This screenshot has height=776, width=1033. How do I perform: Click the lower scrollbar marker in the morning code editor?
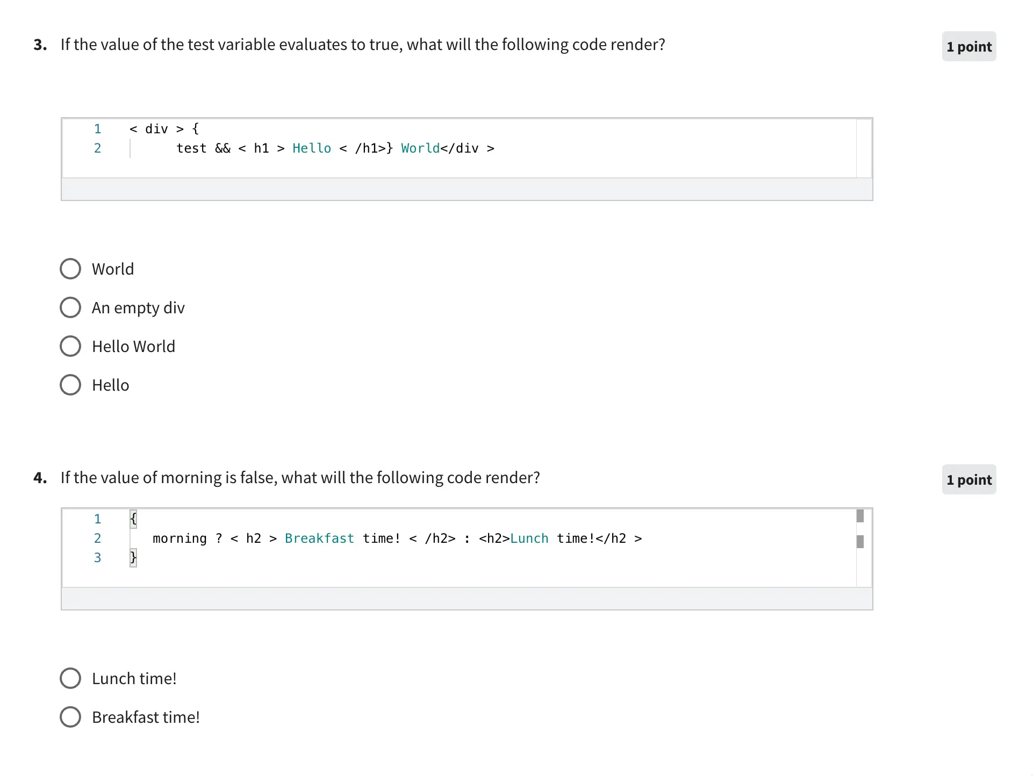(860, 542)
